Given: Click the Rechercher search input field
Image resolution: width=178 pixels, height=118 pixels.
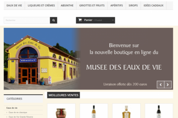Looking at the screenshot, I should tap(27, 20).
